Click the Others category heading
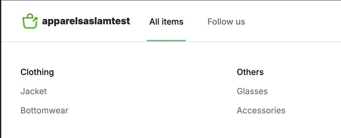This screenshot has height=138, width=341. [x=250, y=72]
